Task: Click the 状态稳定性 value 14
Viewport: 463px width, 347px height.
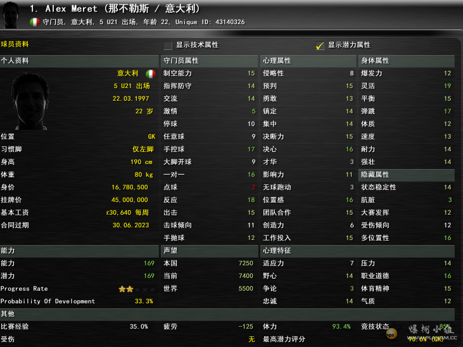Action: point(448,187)
